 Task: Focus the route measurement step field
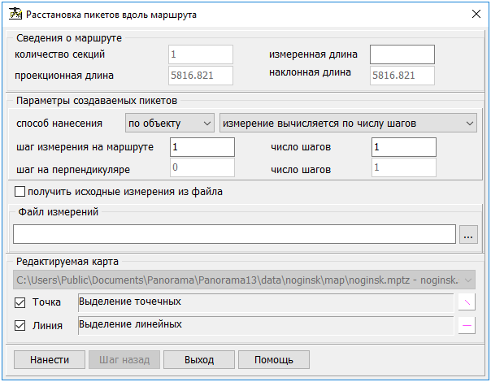202,147
